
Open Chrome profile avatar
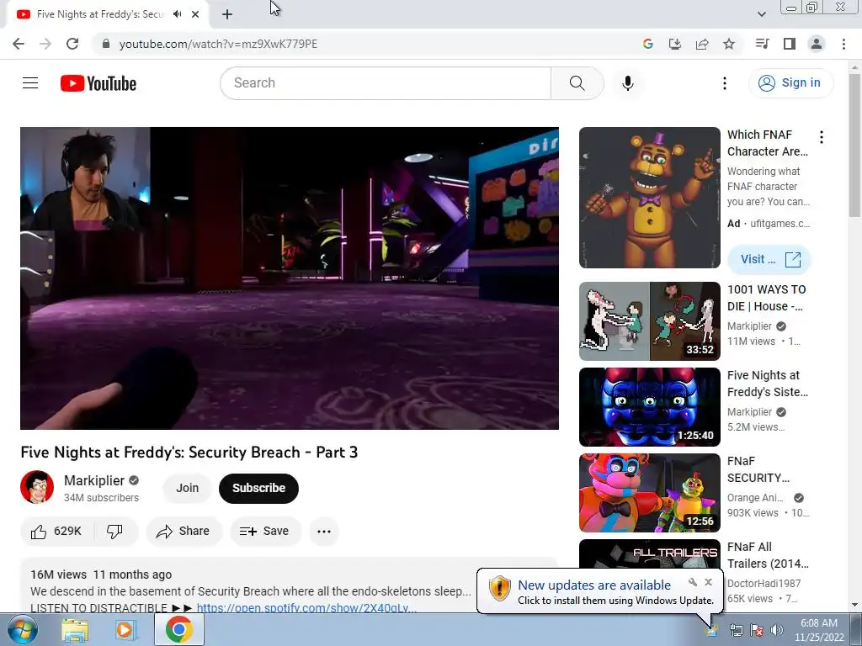tap(817, 44)
